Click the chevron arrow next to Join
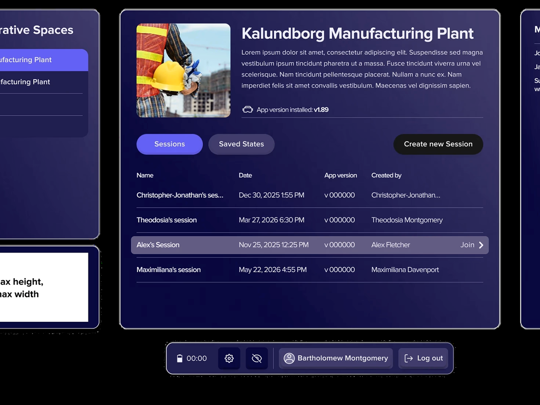The image size is (540, 405). 481,245
